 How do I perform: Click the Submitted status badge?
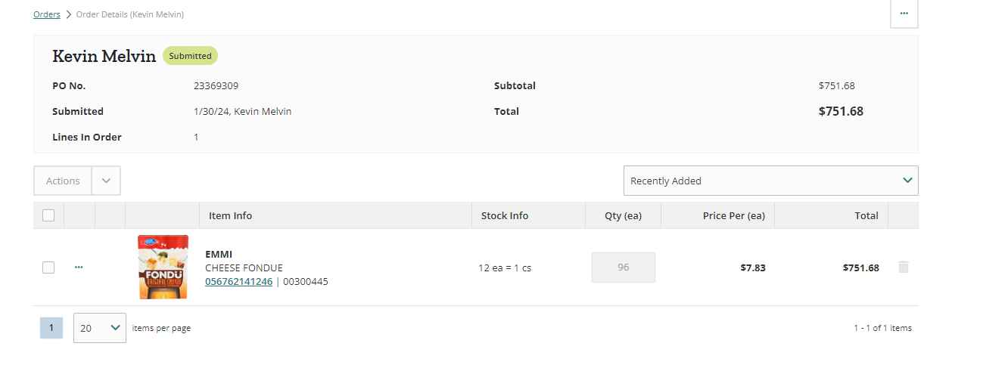click(x=190, y=56)
